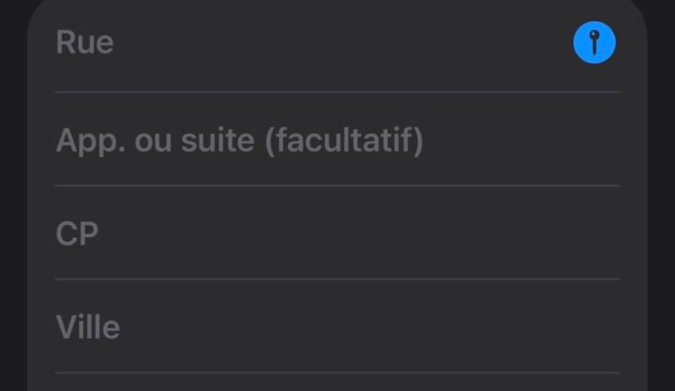The height and width of the screenshot is (391, 675).
Task: Focus the street address field labeled Rue
Action: coord(309,43)
